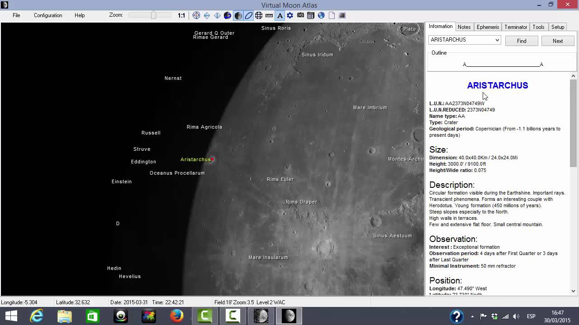Open Firefox from the taskbar
This screenshot has height=325, width=579.
click(x=177, y=316)
